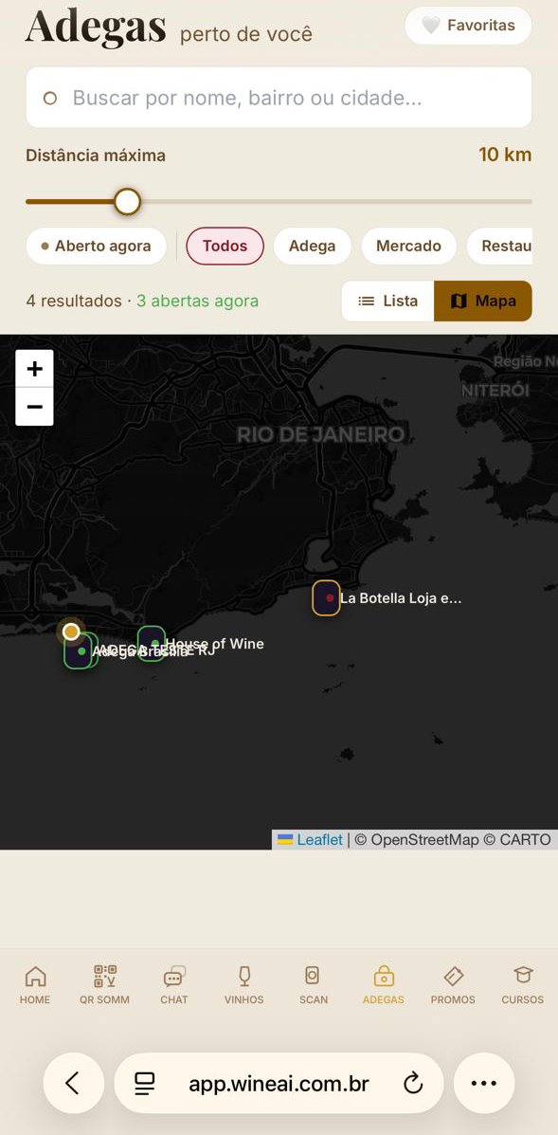Click the yellow user location dot
The height and width of the screenshot is (1135, 558).
[71, 632]
